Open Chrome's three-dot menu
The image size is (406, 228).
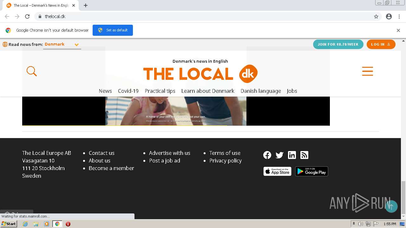pos(399,16)
